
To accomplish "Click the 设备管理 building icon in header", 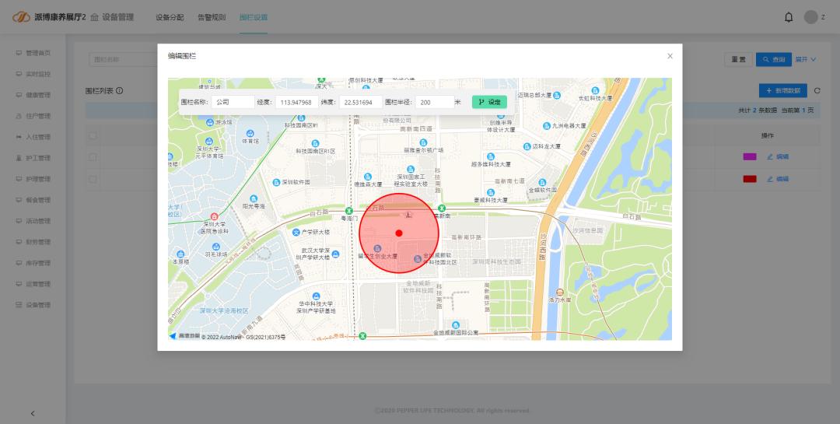I will (94, 17).
